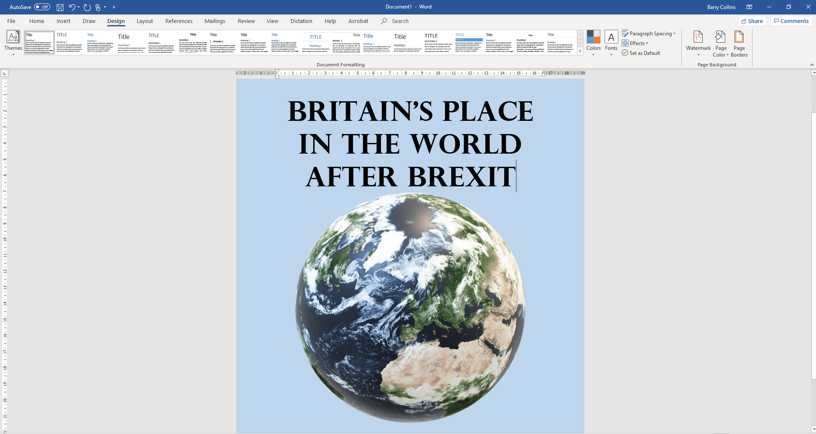Switch to the Insert tab

63,21
